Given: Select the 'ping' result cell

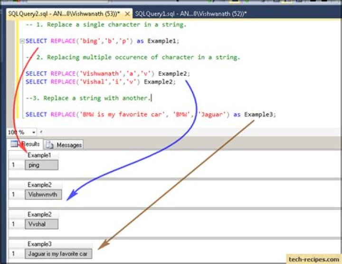Looking at the screenshot, I should [42, 165].
